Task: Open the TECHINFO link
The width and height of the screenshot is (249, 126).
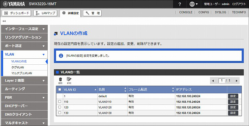Action: point(239,12)
